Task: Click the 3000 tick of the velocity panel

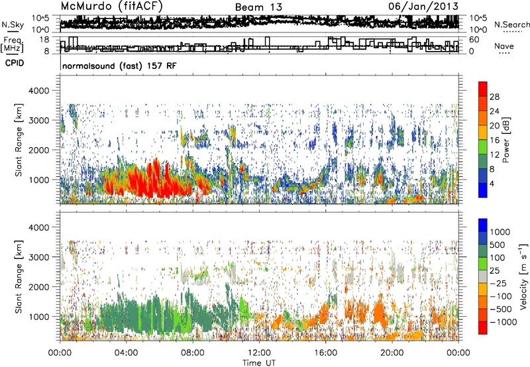Action: click(x=38, y=257)
